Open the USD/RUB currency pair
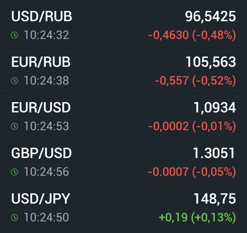 (41, 17)
